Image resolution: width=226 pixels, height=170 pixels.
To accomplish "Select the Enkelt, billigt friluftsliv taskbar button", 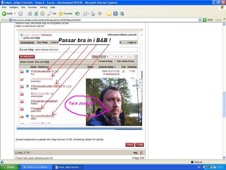I will tap(68, 167).
